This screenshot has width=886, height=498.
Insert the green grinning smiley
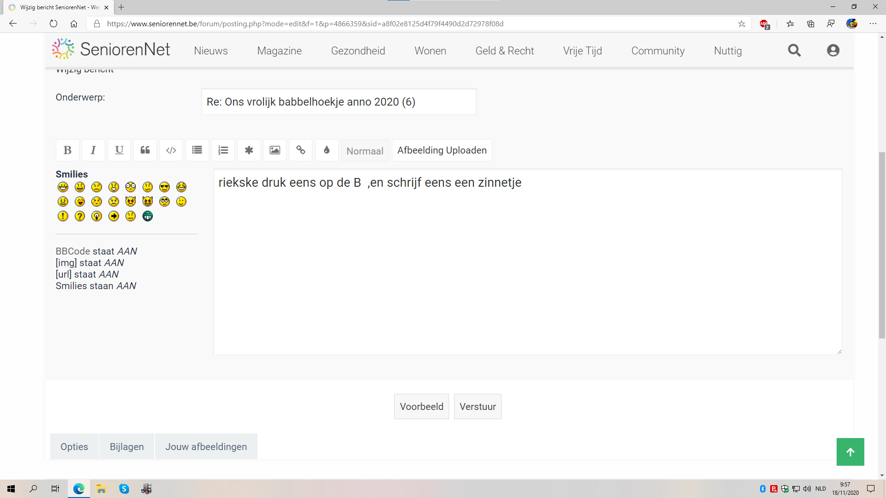coord(148,216)
